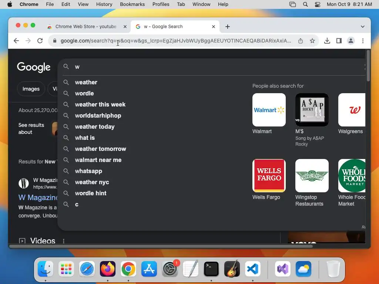Viewport: 379px width, 284px height.
Task: Choose the weather suggestion
Action: [86, 82]
